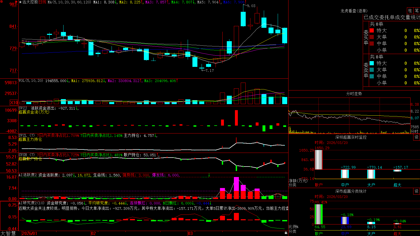
Task: Click the 03 month marker on the time axis
Action: 190,233
